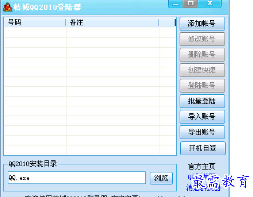Viewport: 253px width, 197px height.
Task: Click the disabled 登陆账号 button
Action: 202,86
